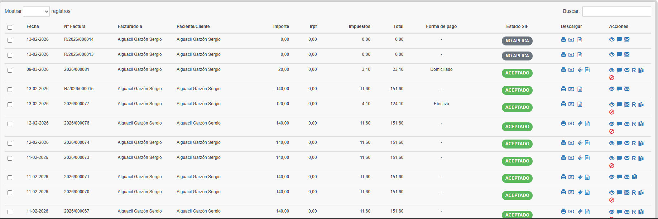This screenshot has height=219, width=658.
Task: Sort by the Total column header
Action: click(398, 26)
